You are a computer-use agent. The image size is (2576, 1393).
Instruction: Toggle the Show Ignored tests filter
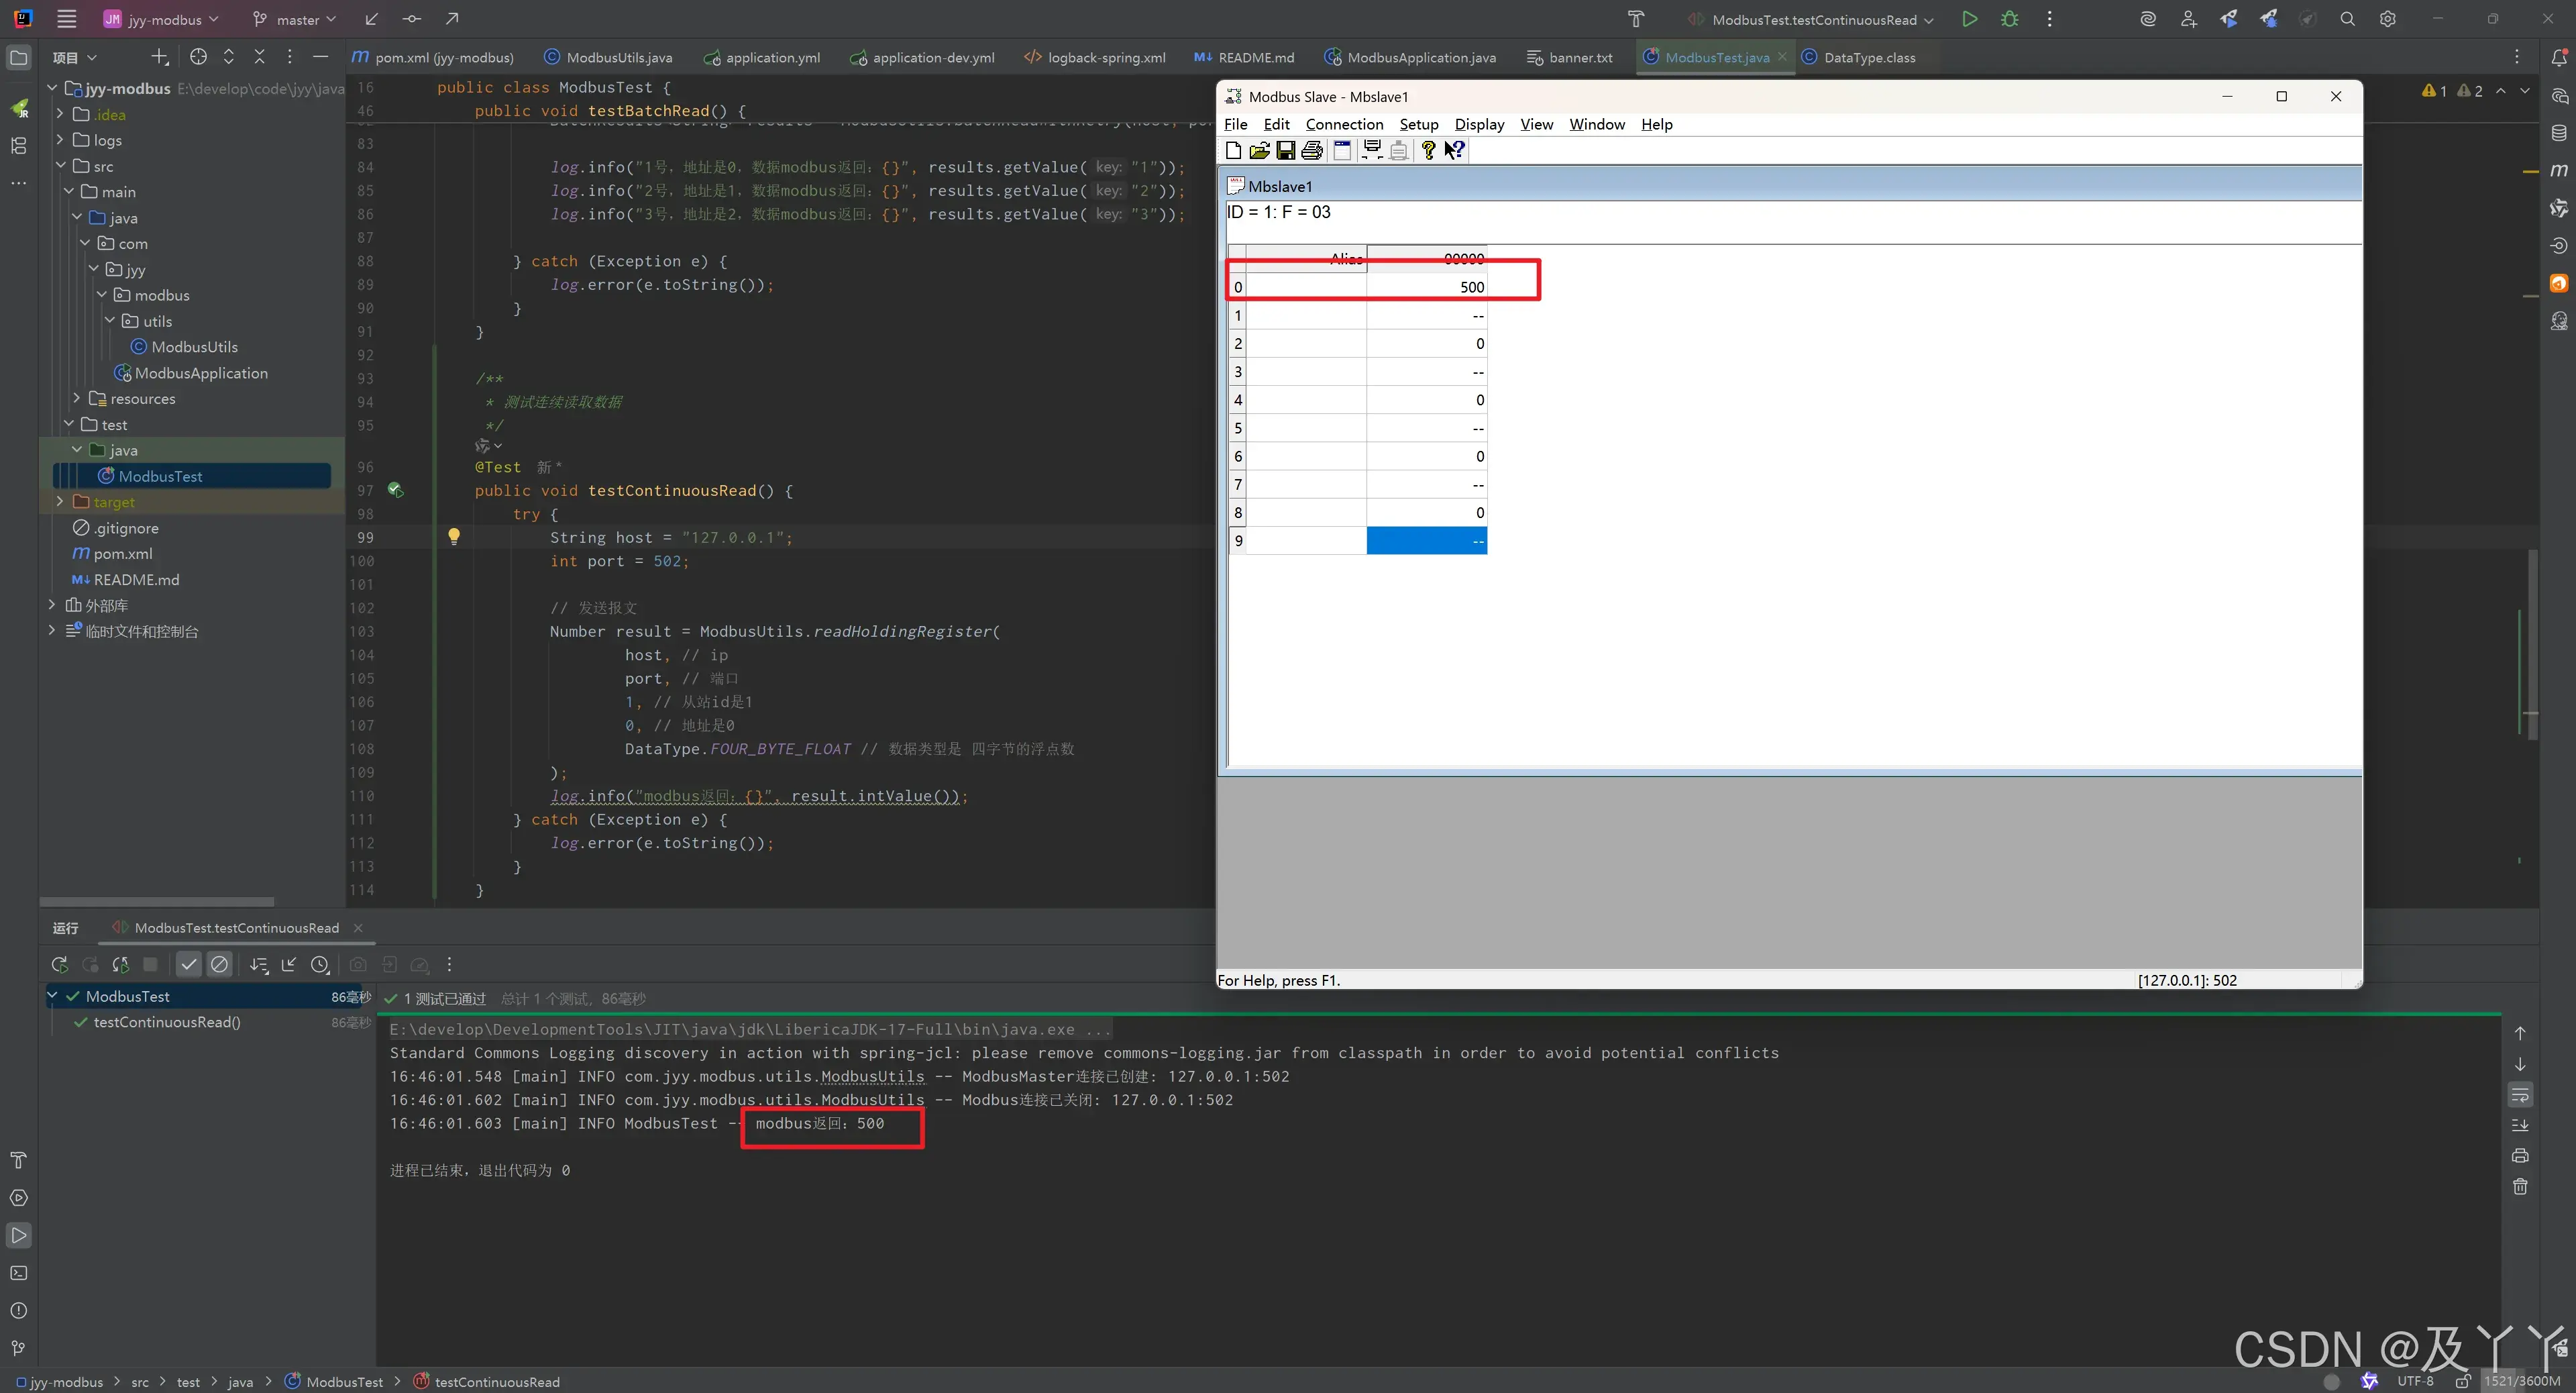click(x=220, y=964)
